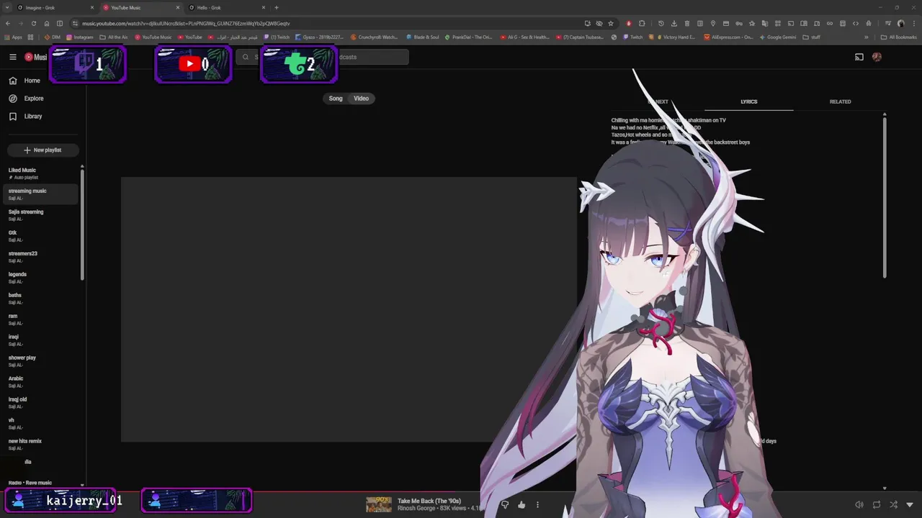The height and width of the screenshot is (518, 922).
Task: Open the Chrome three-dot menu
Action: (x=913, y=23)
